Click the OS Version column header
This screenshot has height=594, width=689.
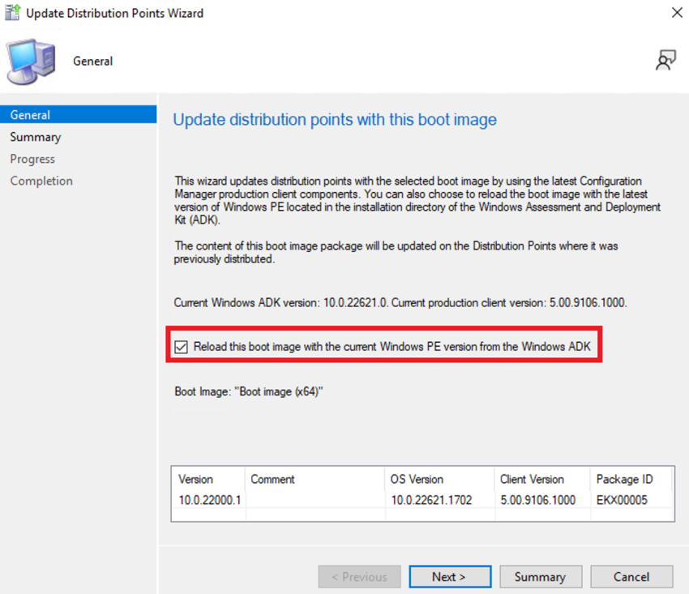pyautogui.click(x=416, y=479)
